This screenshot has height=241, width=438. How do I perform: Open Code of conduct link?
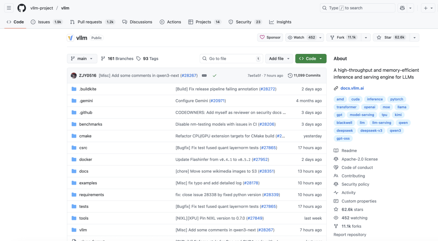pyautogui.click(x=357, y=167)
